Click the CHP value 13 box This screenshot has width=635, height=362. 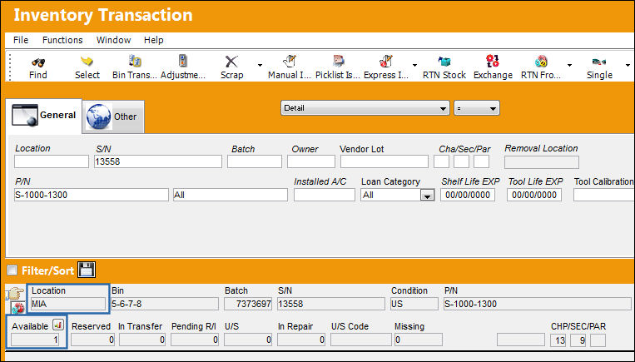(558, 340)
